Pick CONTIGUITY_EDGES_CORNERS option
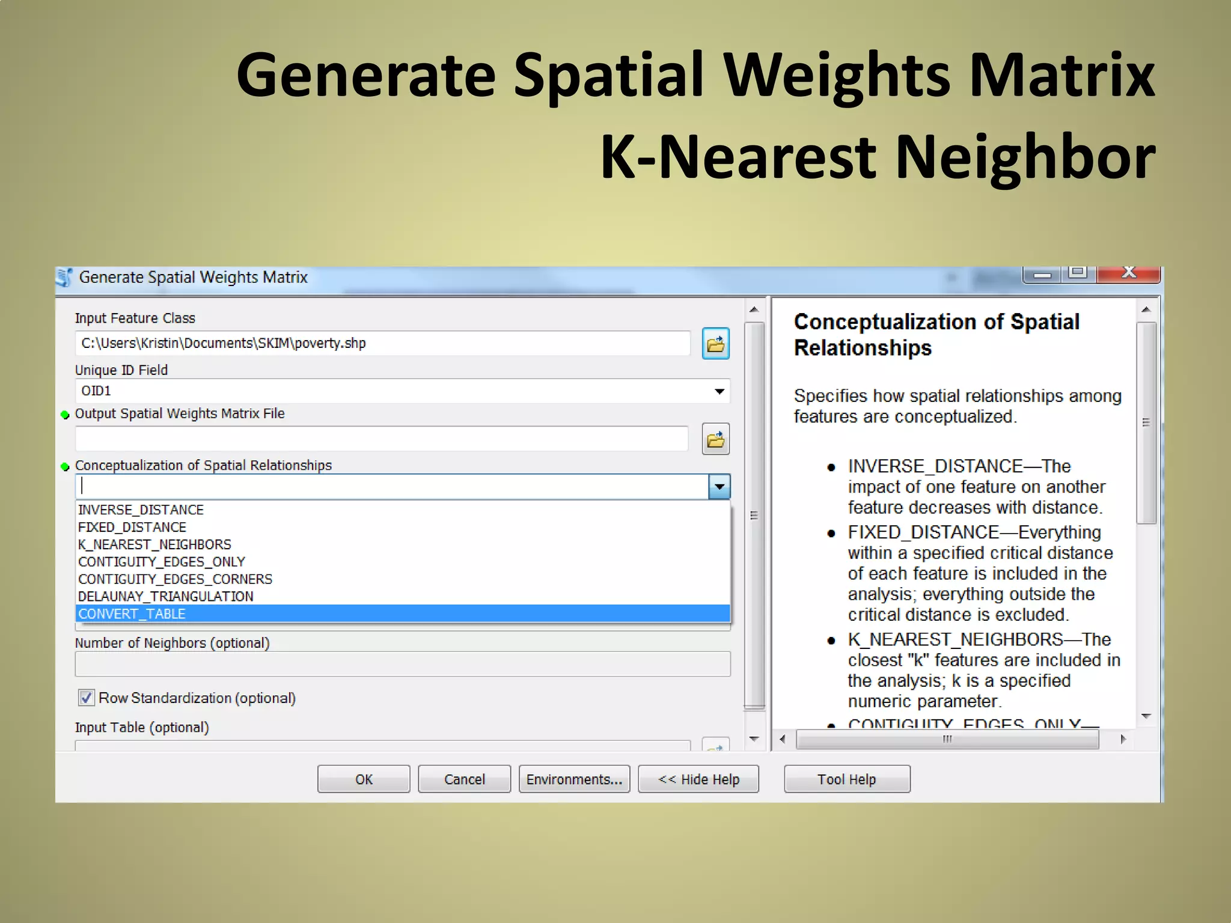The width and height of the screenshot is (1231, 923). [403, 579]
